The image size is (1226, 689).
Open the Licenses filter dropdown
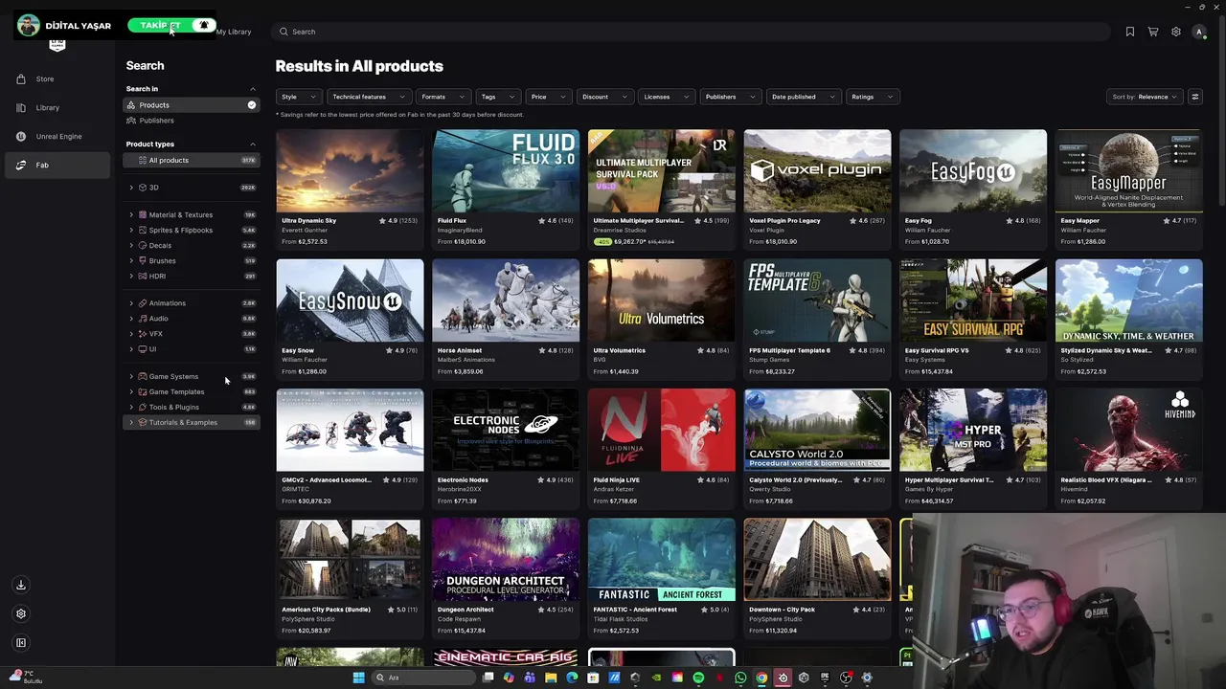(x=666, y=97)
